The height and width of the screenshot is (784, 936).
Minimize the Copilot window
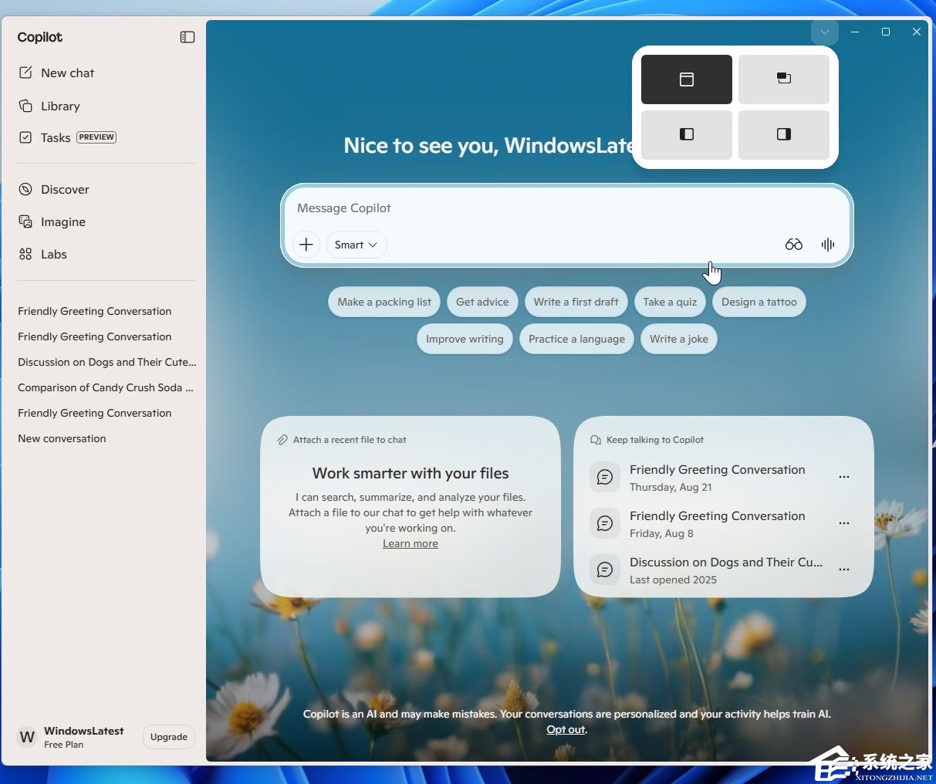point(855,32)
